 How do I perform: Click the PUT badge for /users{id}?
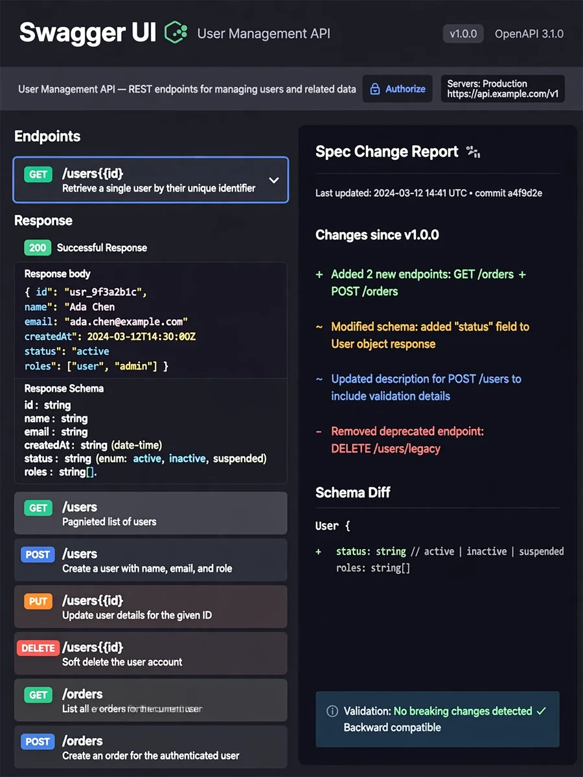click(38, 602)
